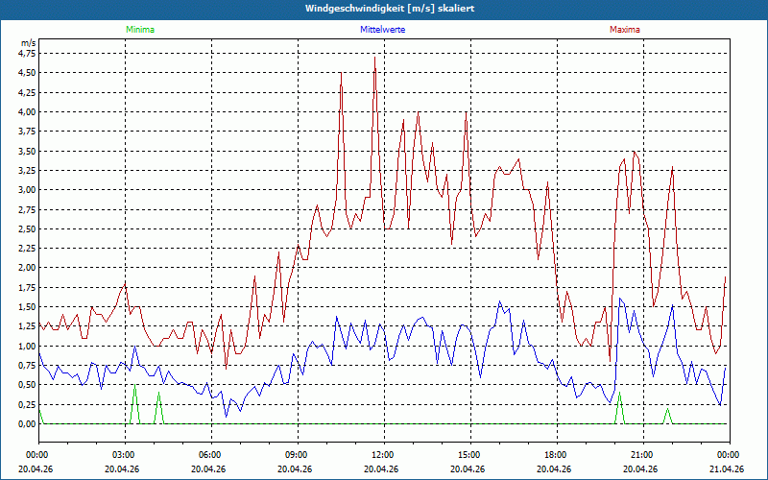This screenshot has height=480, width=768.
Task: Click the 1,00 y-axis value label
Action: [x=26, y=346]
